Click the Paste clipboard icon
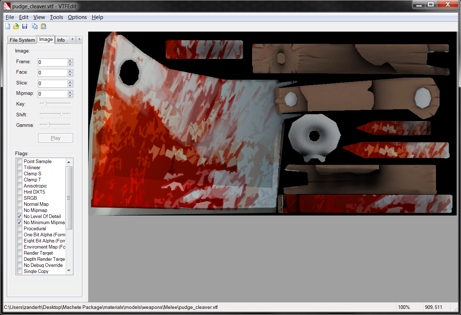Image resolution: width=461 pixels, height=315 pixels. [44, 26]
